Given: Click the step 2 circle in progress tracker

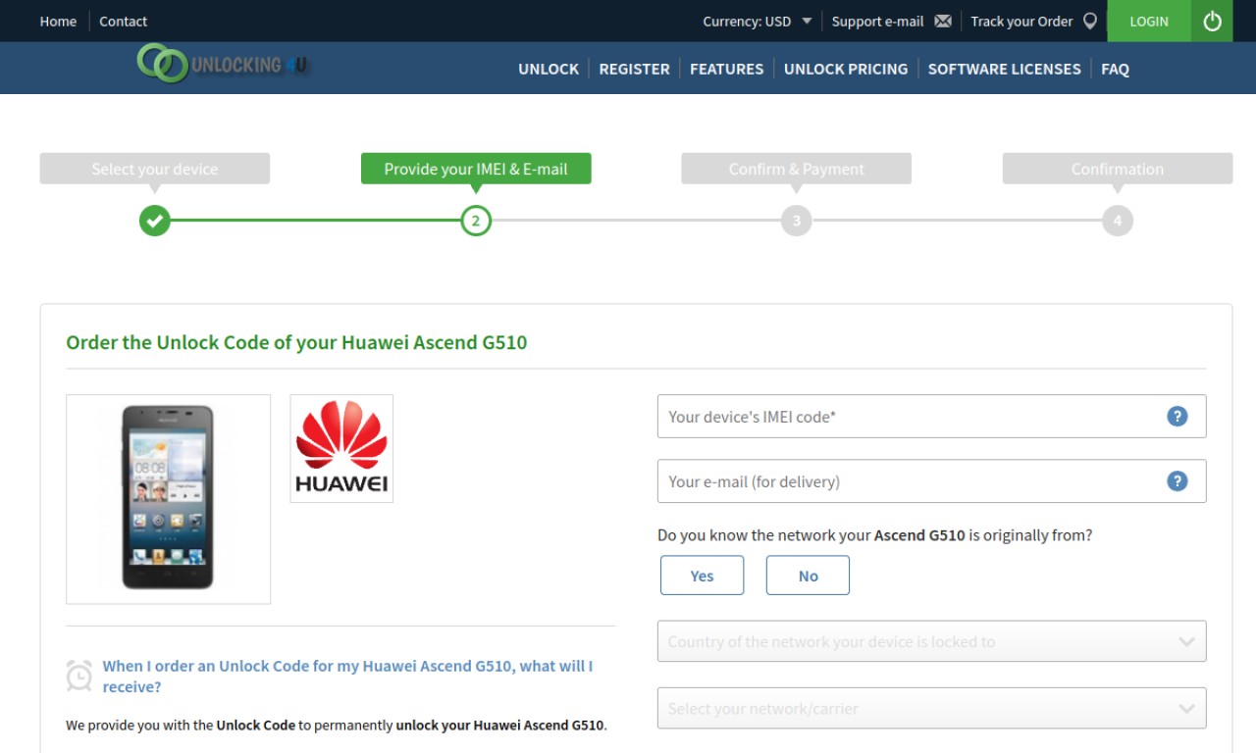Looking at the screenshot, I should click(x=476, y=221).
